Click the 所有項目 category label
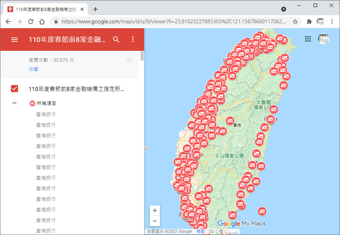This screenshot has width=340, height=235. 46,103
